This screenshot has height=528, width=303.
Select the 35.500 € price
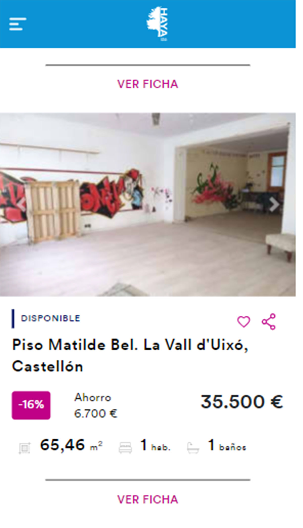pyautogui.click(x=242, y=402)
